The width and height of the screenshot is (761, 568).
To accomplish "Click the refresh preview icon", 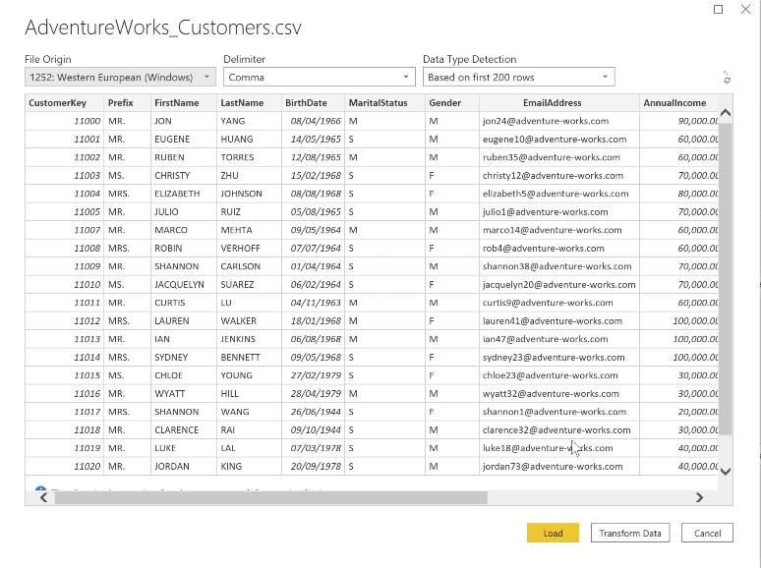I will (727, 77).
